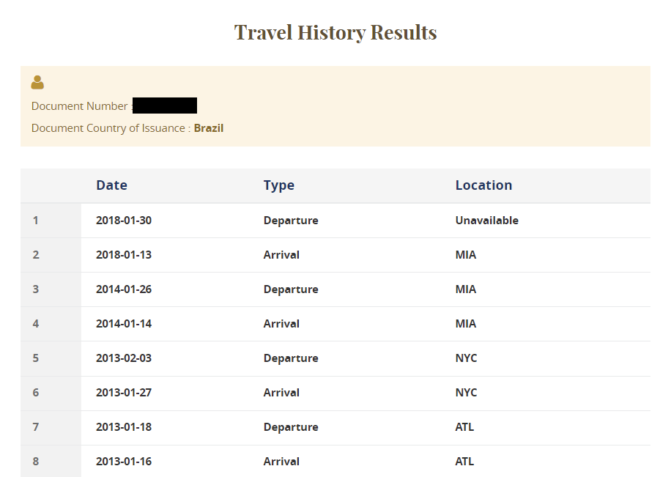Click the Unavailable location in row 1
Image resolution: width=671 pixels, height=477 pixels.
(x=486, y=221)
